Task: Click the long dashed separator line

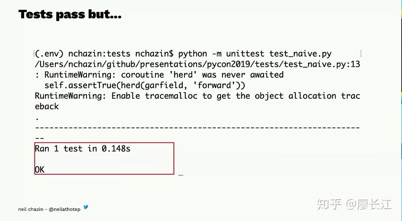Action: click(197, 128)
